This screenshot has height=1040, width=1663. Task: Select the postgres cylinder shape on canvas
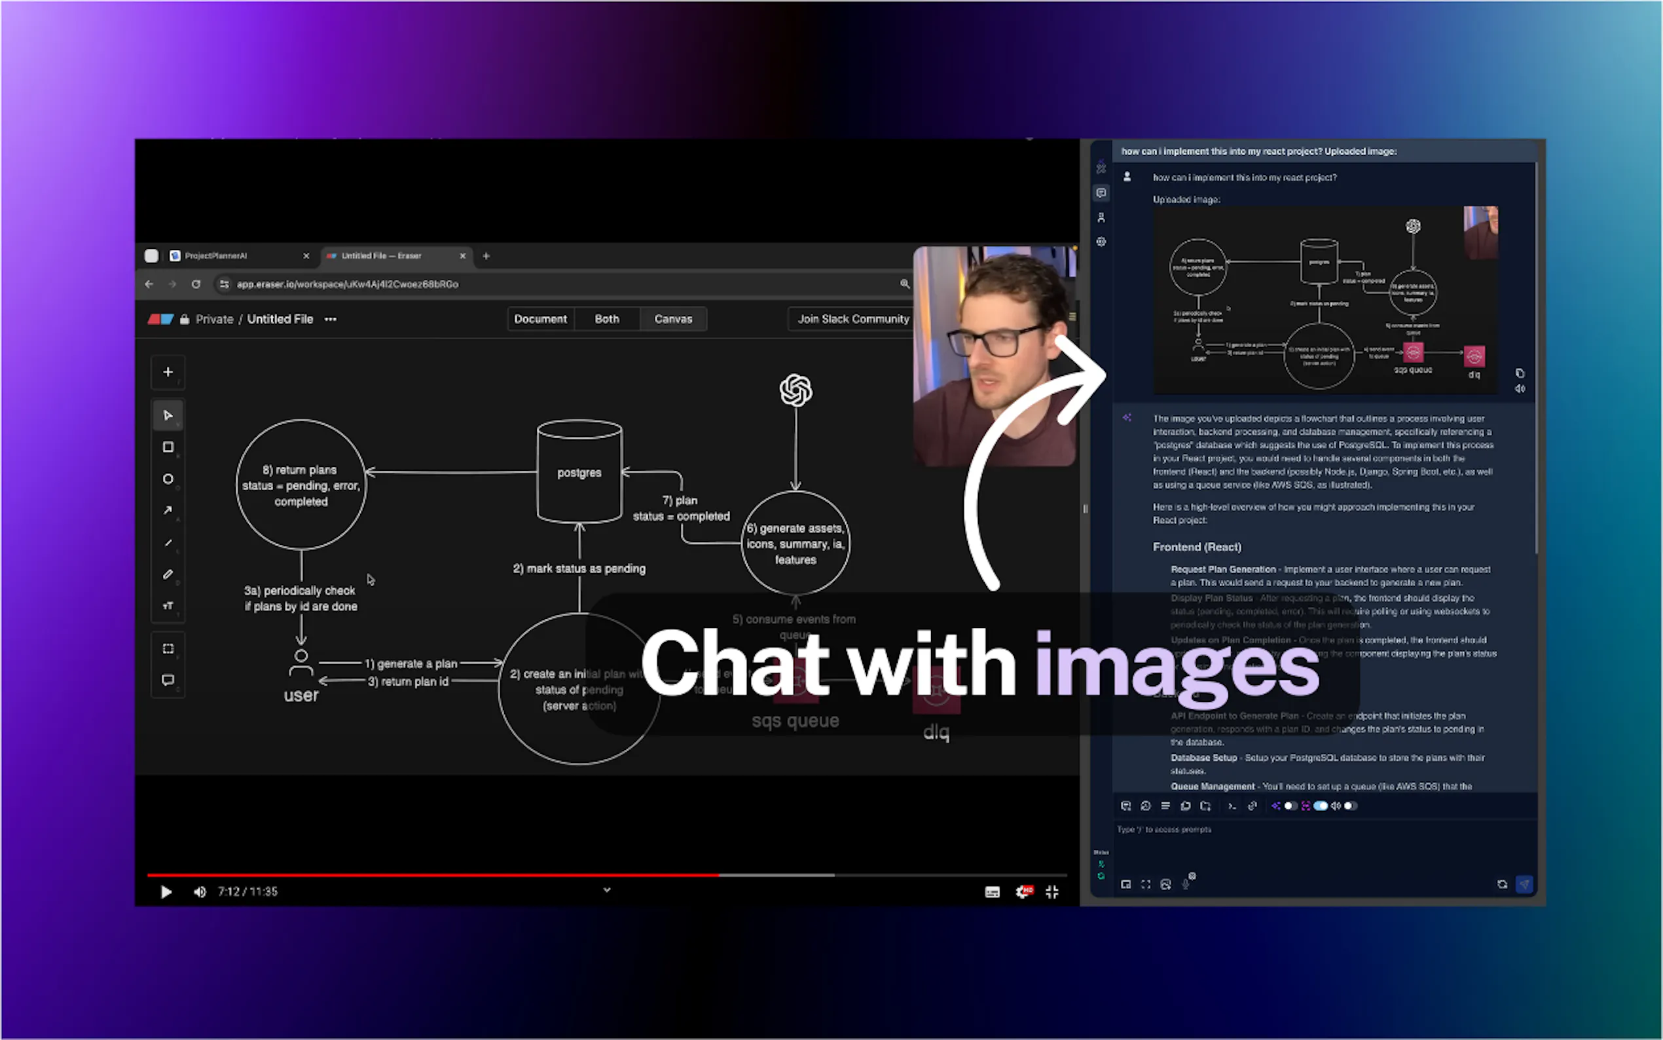[579, 472]
